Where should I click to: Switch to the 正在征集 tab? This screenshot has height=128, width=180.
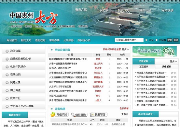point(144,67)
